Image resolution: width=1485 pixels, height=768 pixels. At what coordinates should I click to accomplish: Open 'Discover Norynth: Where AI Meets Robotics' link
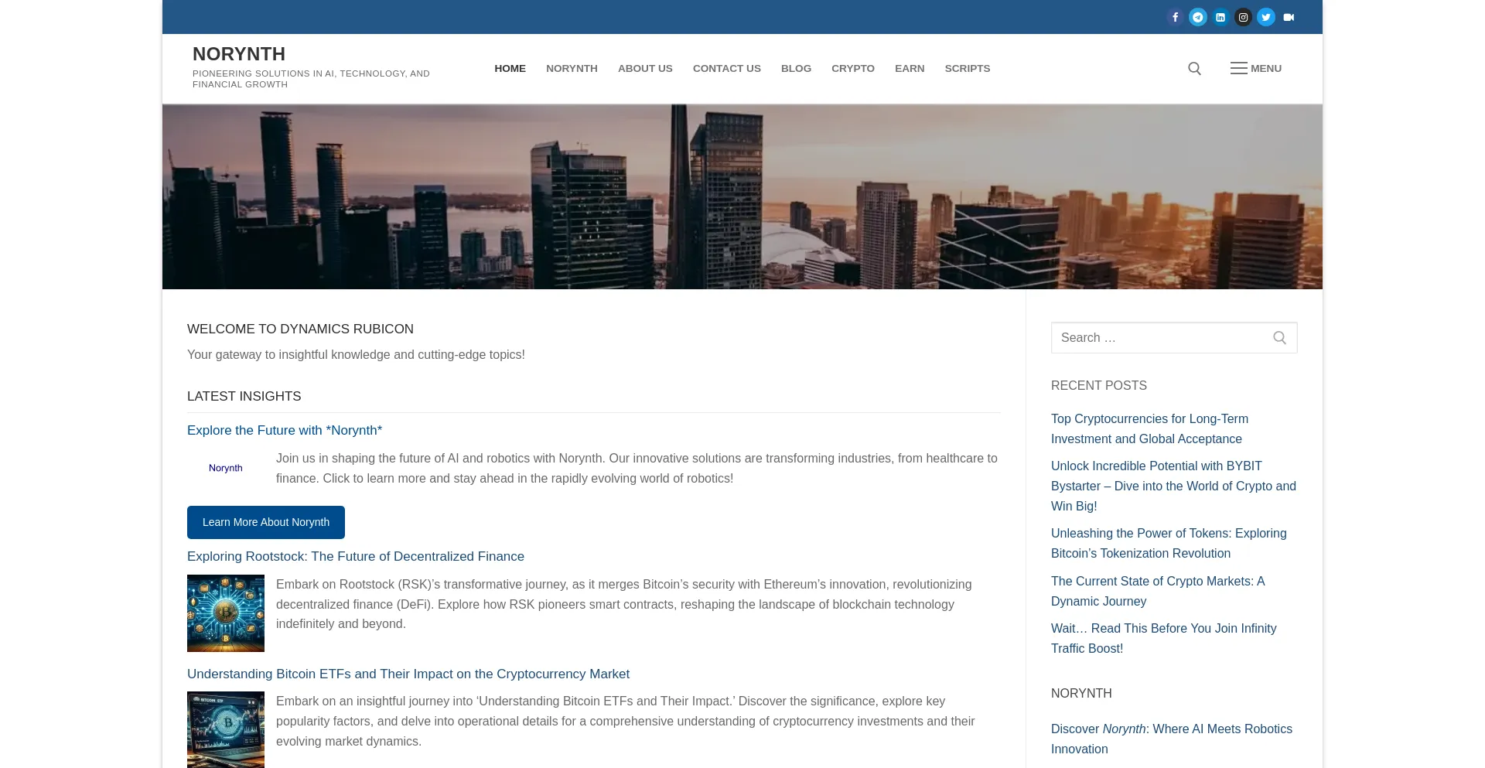pyautogui.click(x=1172, y=739)
